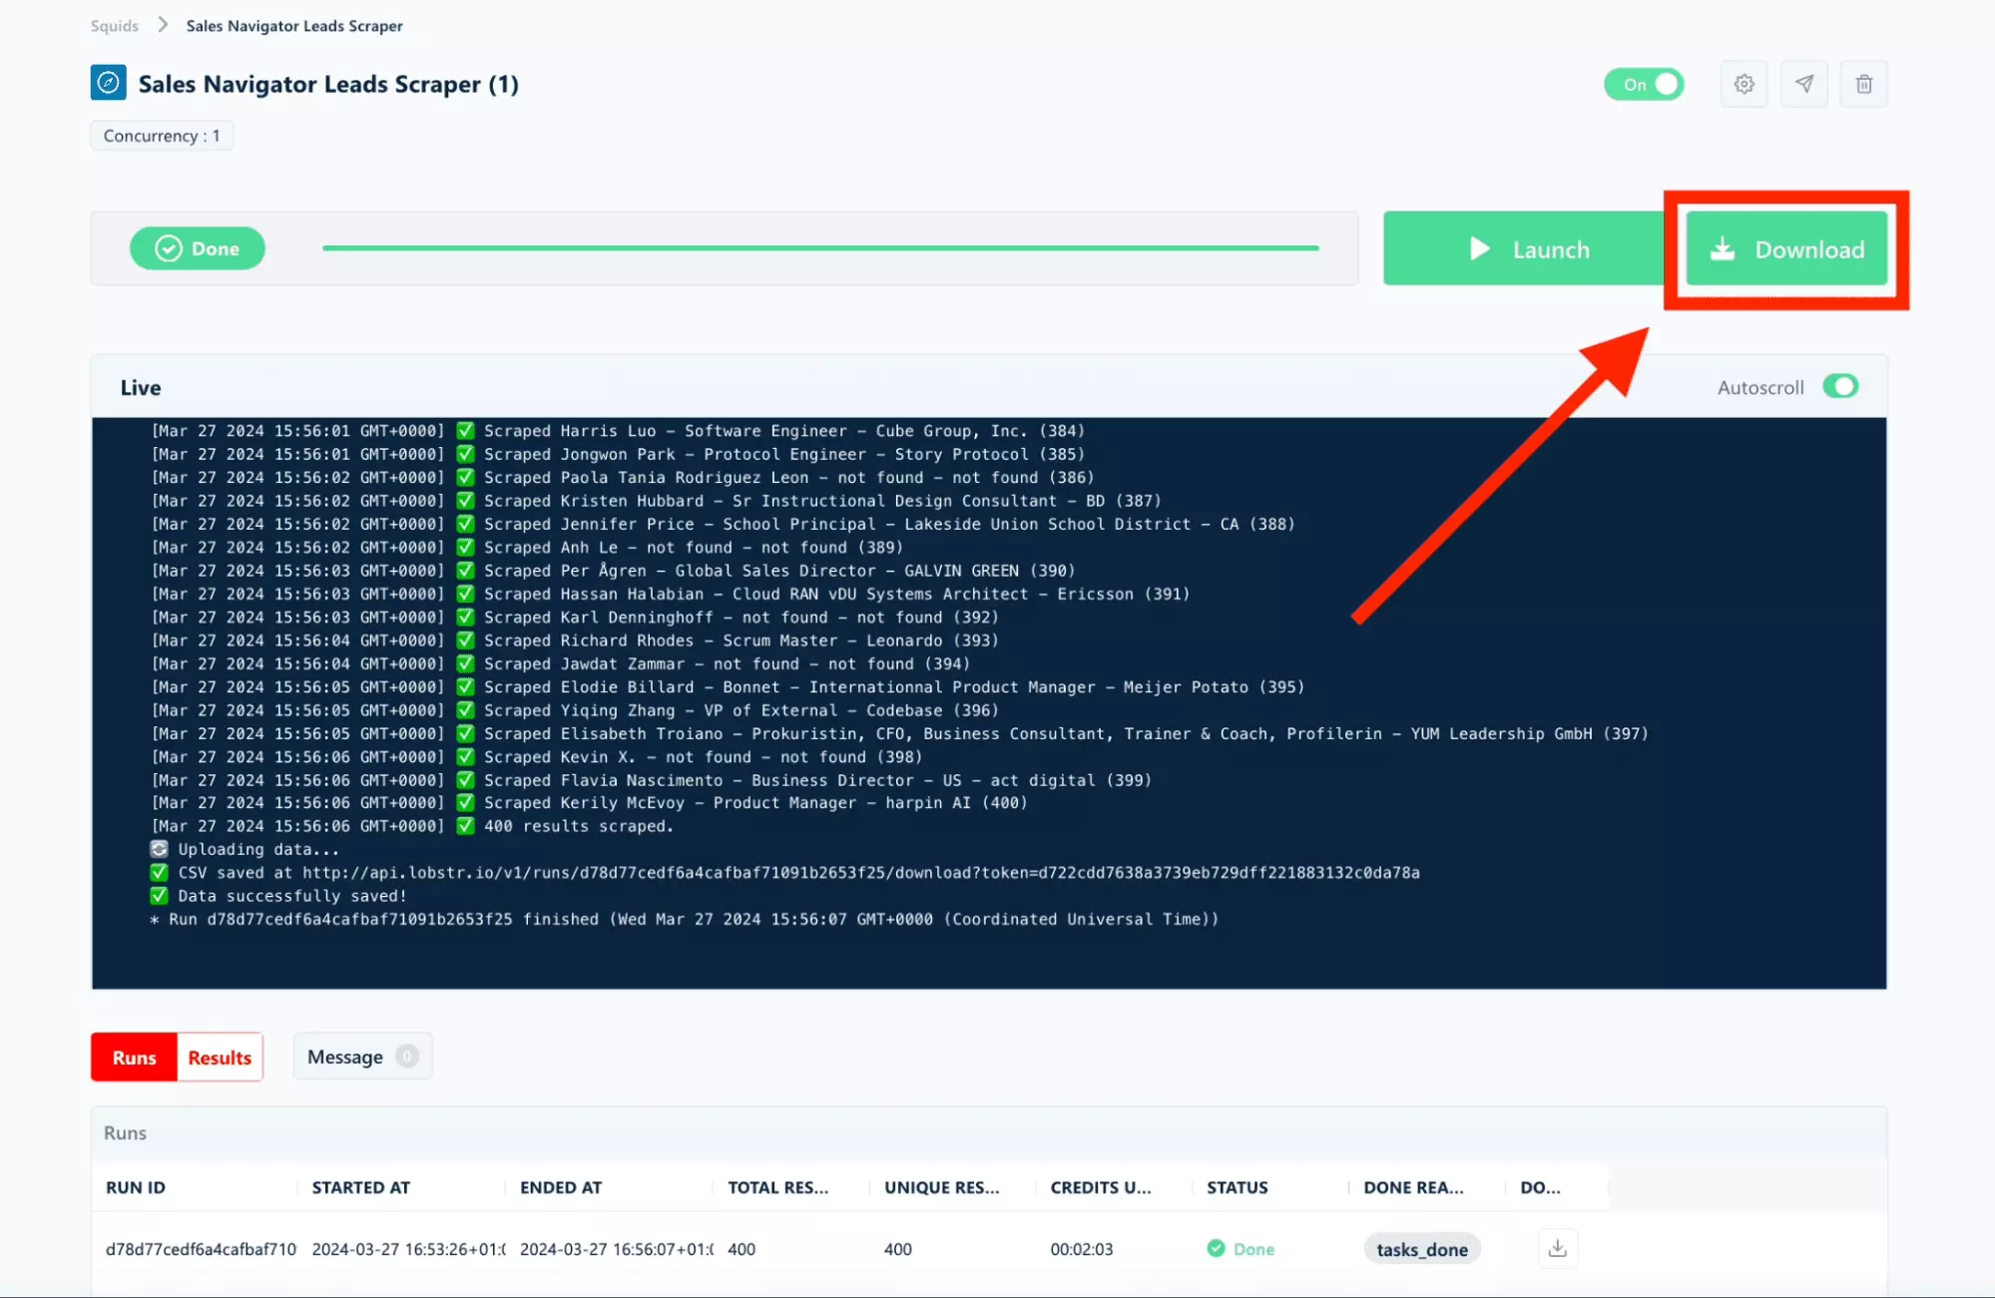Viewport: 1995px width, 1298px height.
Task: Click the green Done status checkmark
Action: pos(1216,1248)
